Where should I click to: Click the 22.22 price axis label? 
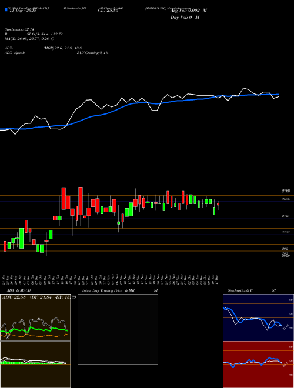(x=286, y=232)
